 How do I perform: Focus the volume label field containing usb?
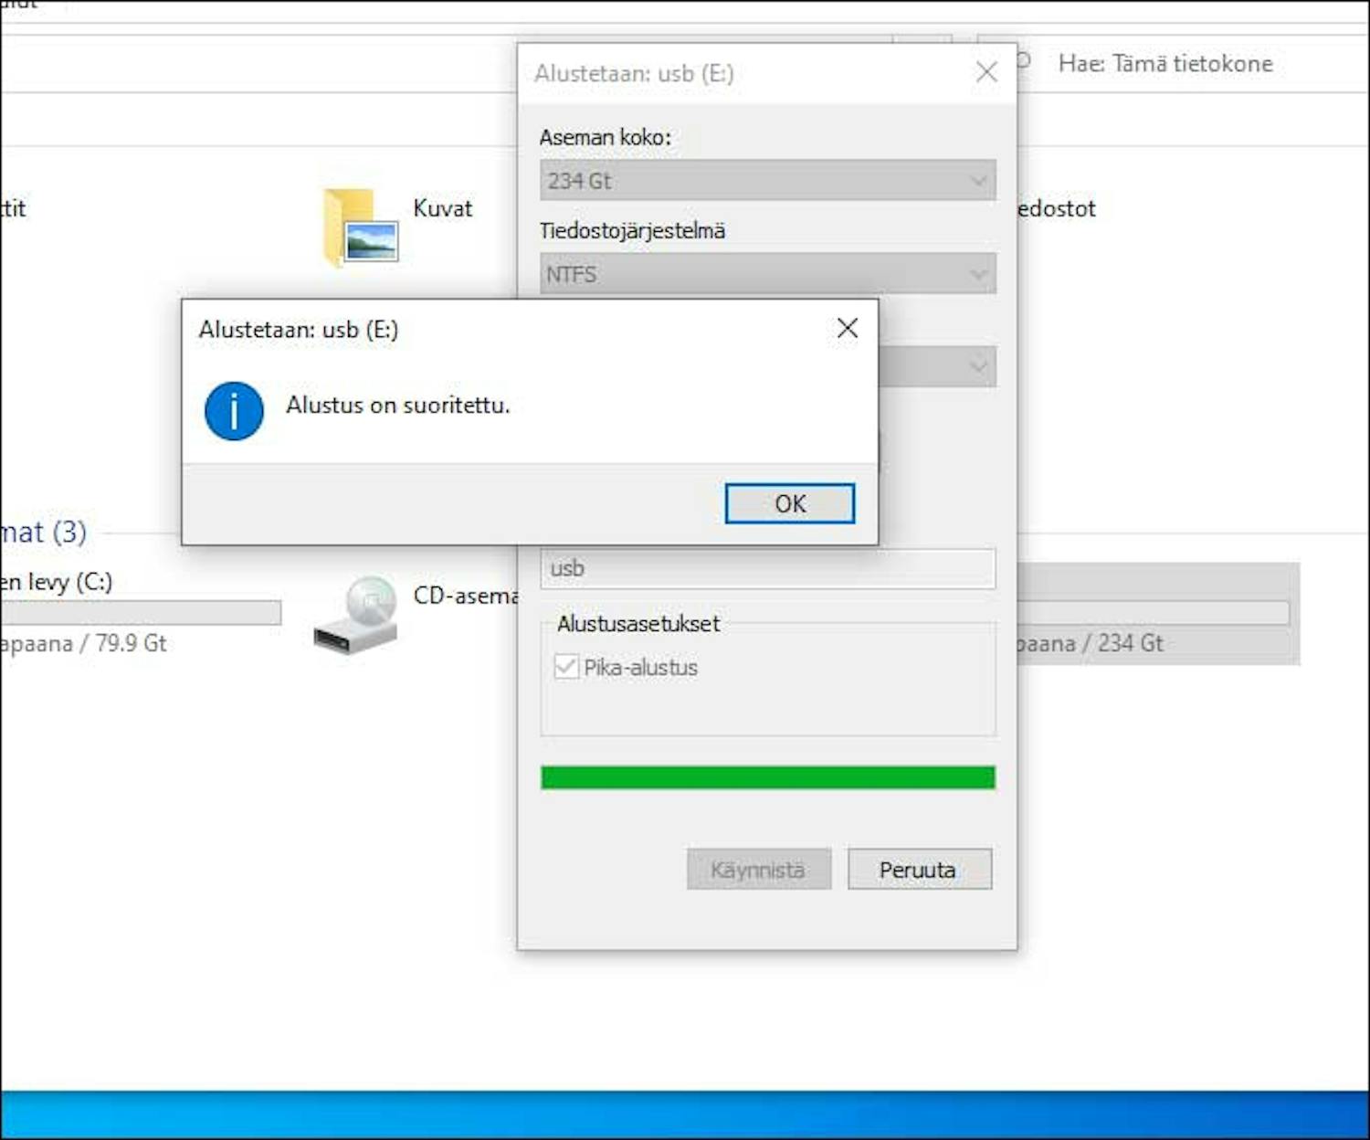tap(767, 568)
